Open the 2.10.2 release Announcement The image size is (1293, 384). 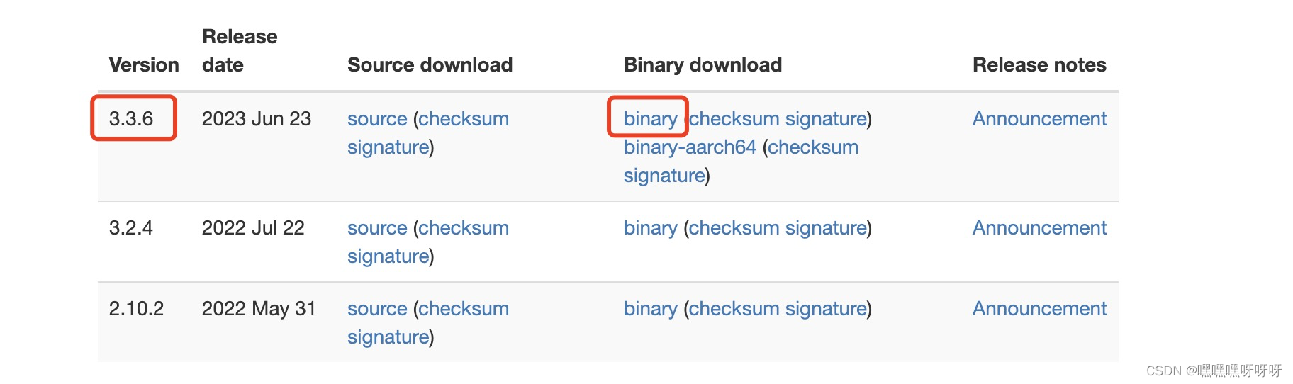tap(1039, 309)
